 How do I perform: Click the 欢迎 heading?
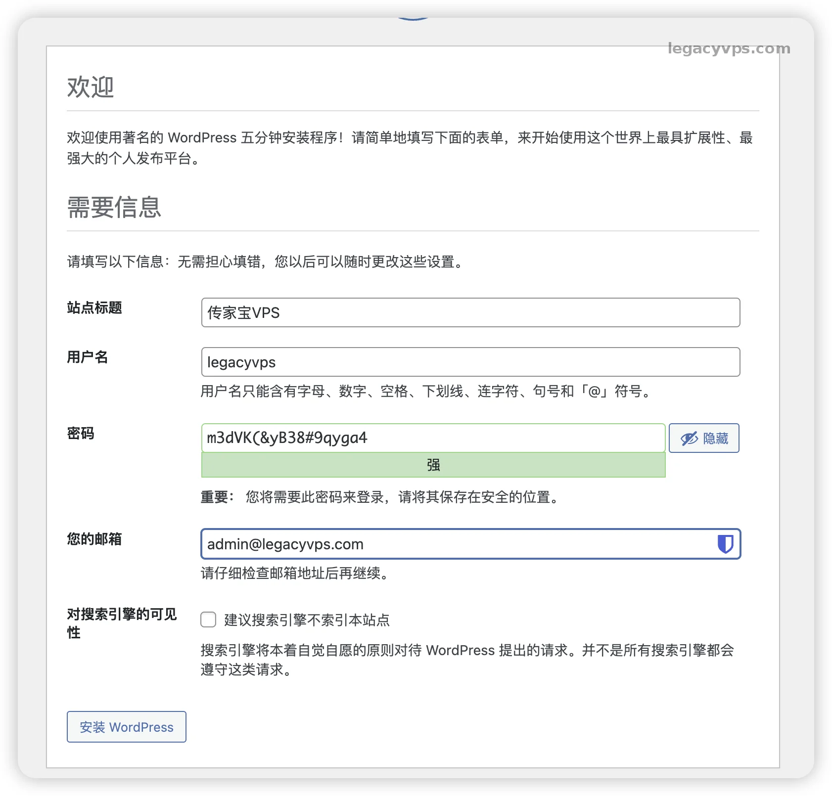tap(91, 87)
